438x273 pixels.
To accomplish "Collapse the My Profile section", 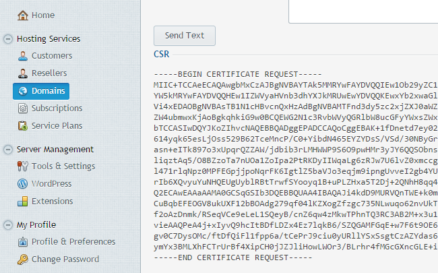I will click(x=8, y=225).
